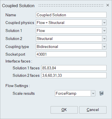The image size is (112, 119).
Task: Click the Name text field
Action: (71, 15)
